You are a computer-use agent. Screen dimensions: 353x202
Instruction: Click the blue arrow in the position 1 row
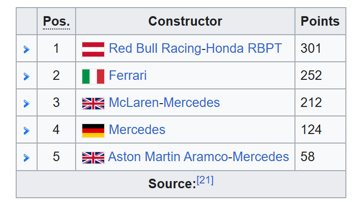click(27, 49)
